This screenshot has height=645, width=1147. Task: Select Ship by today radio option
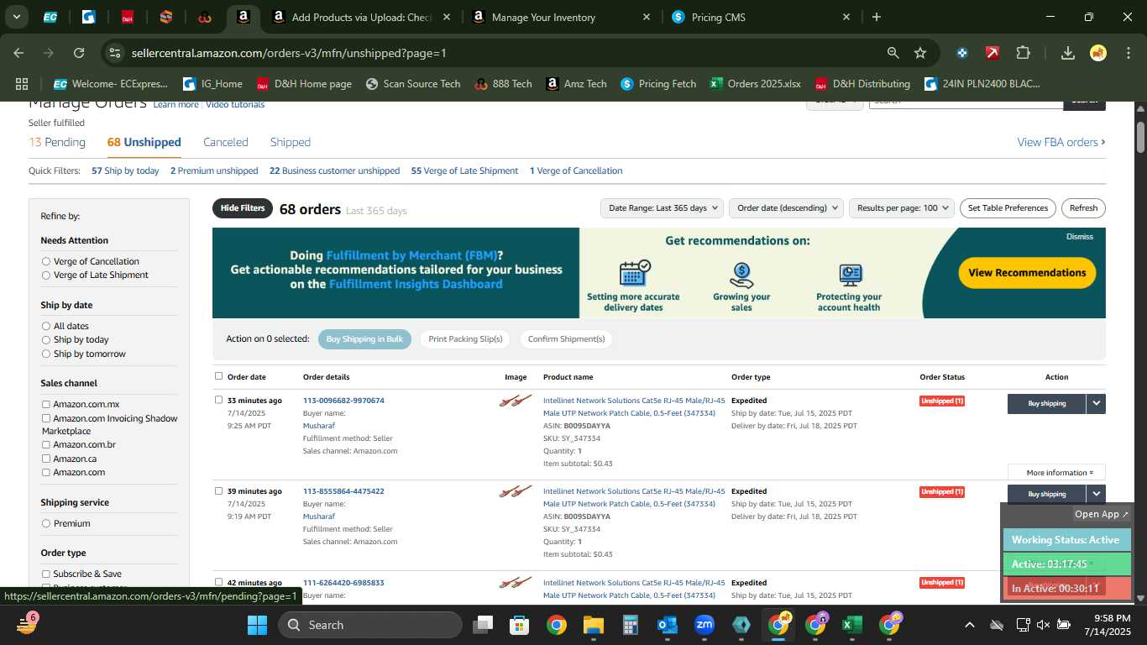[46, 339]
